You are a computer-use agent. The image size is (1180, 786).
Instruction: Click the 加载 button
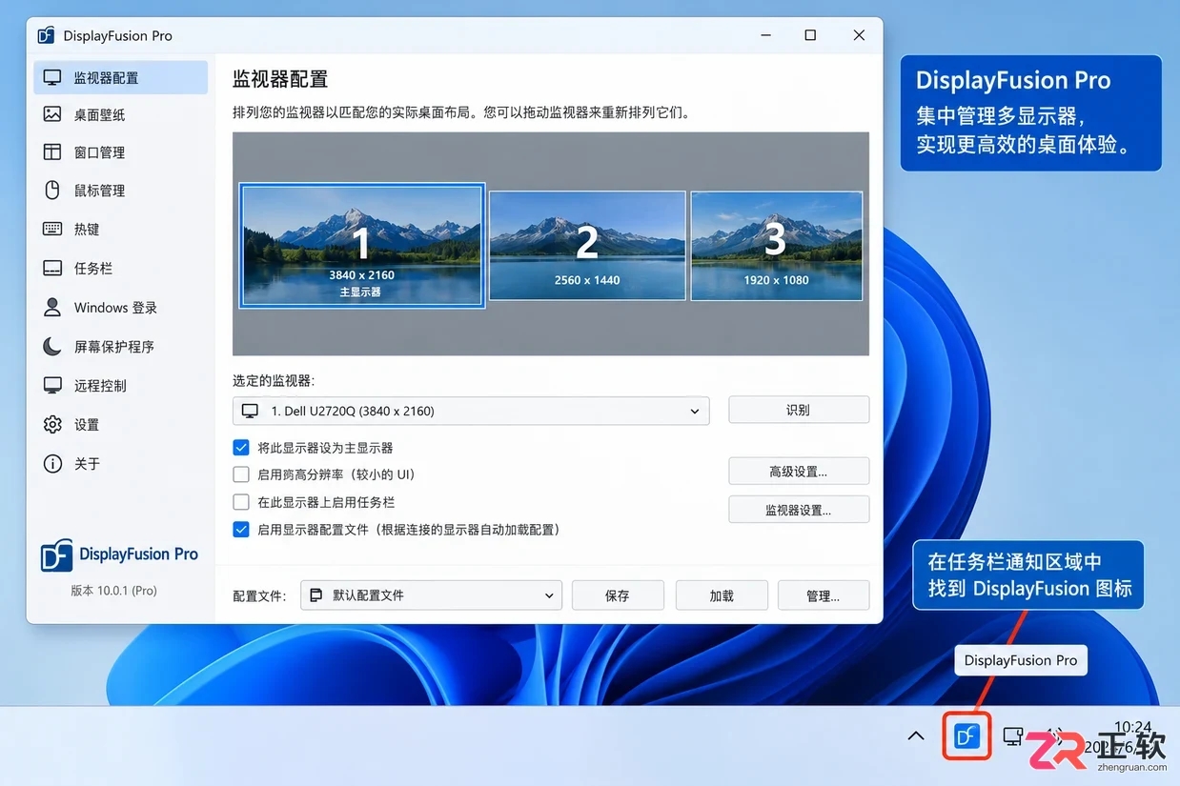[722, 595]
